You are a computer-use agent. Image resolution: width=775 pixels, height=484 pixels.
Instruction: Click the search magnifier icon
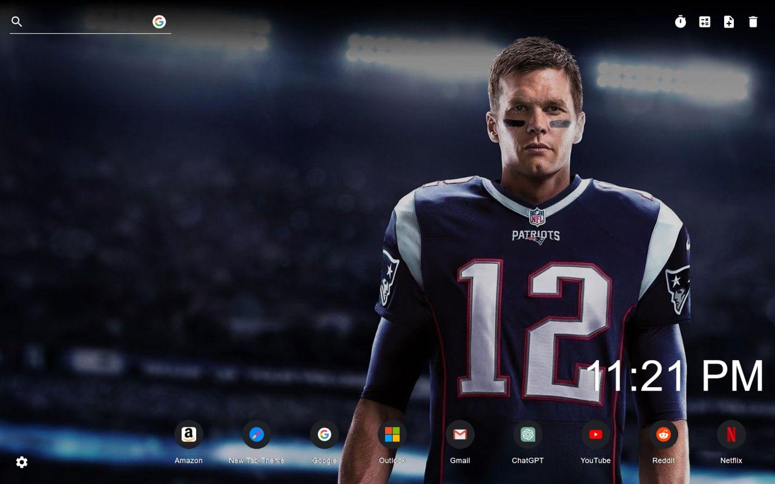click(x=17, y=22)
